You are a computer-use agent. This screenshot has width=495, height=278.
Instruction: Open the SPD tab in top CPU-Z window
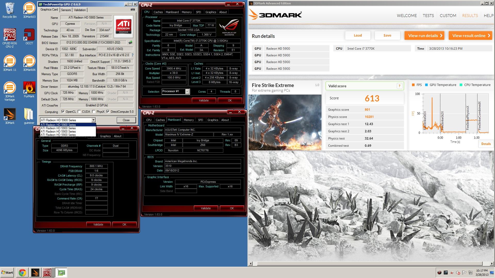click(x=198, y=12)
